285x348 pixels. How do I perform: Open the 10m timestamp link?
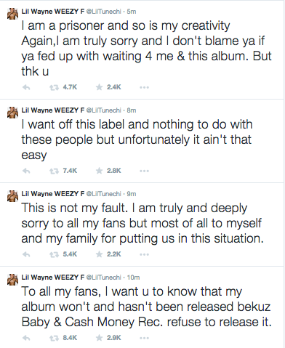tap(133, 278)
